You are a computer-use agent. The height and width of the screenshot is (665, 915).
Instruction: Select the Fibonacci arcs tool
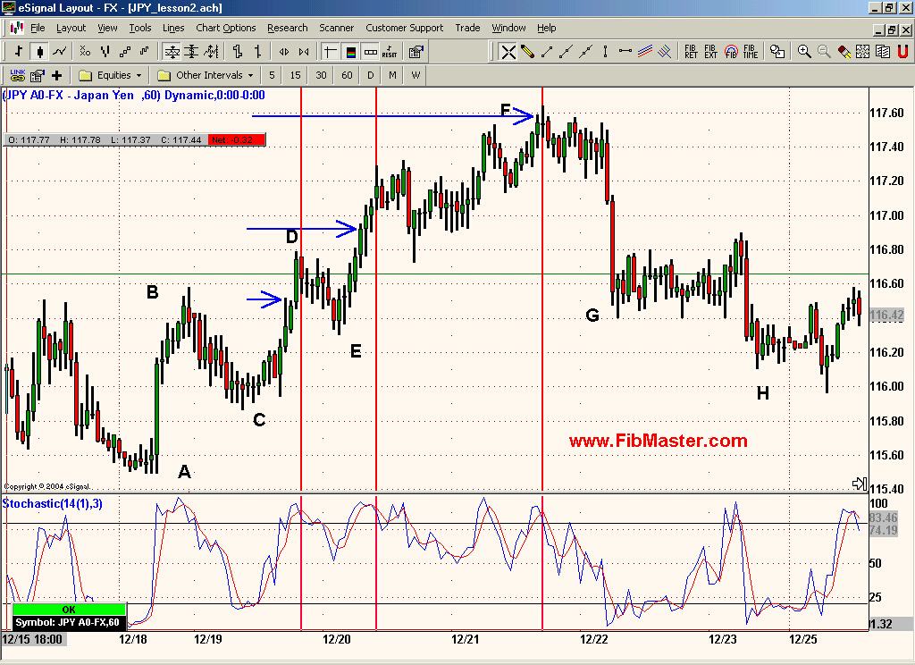[x=731, y=52]
